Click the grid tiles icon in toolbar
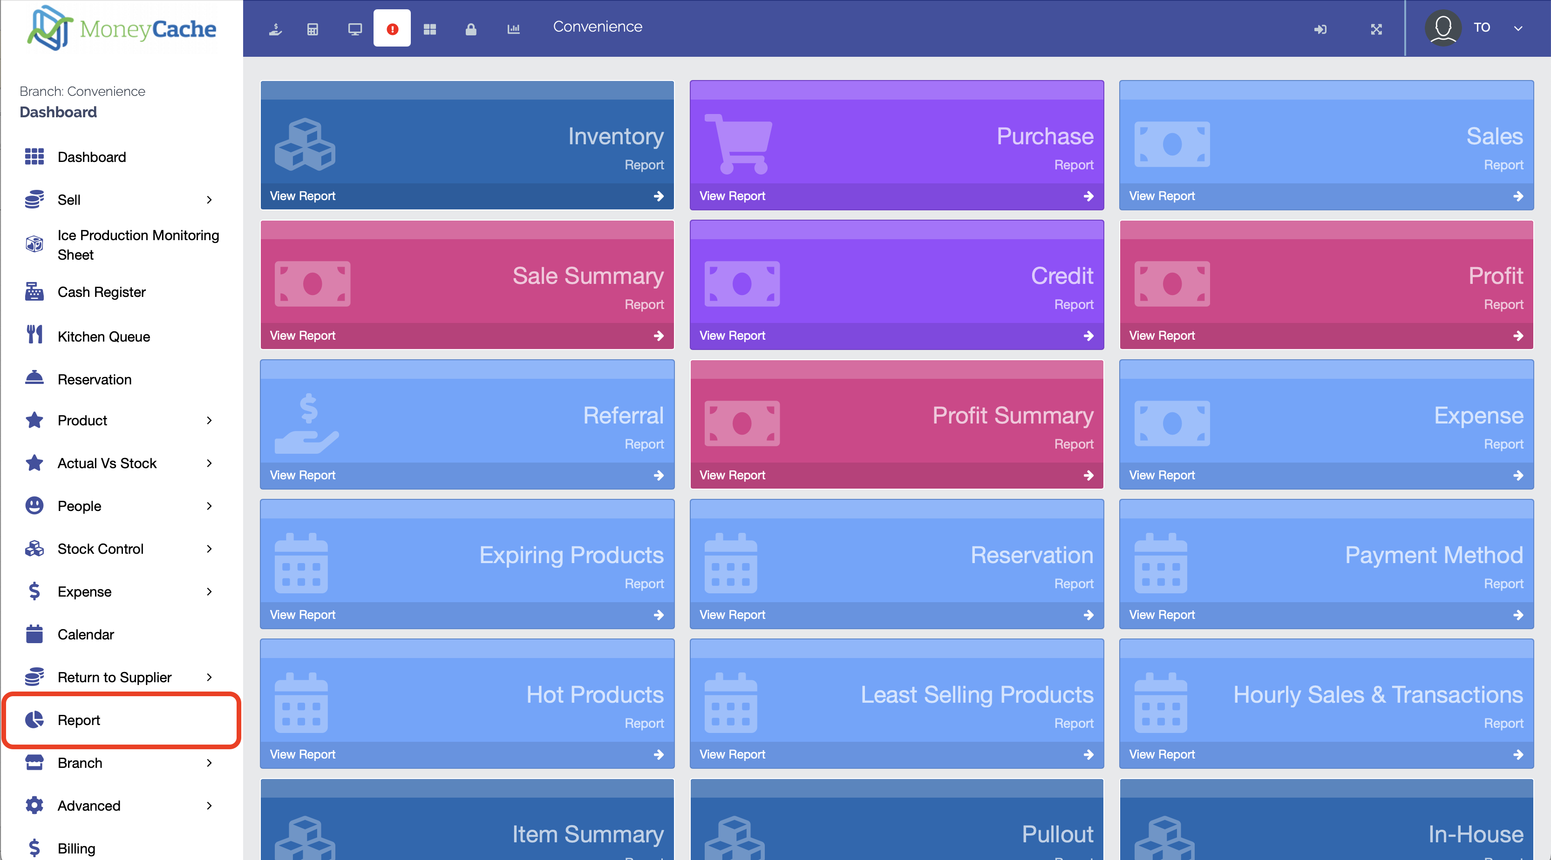The image size is (1551, 860). pyautogui.click(x=430, y=29)
